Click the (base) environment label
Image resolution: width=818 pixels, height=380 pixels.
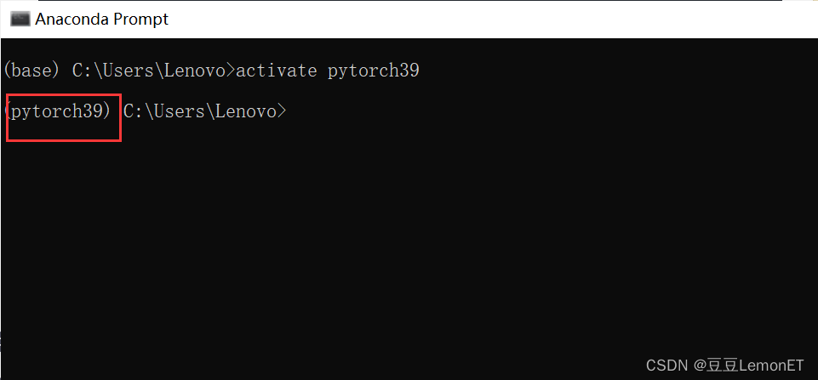31,70
